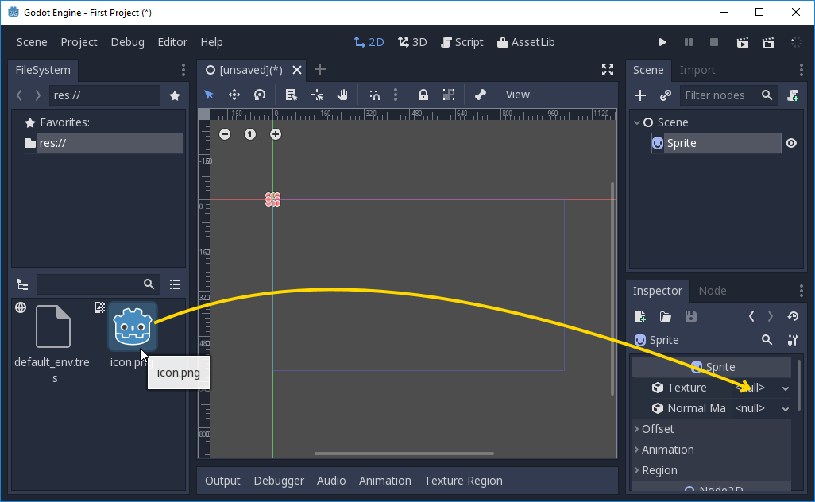The height and width of the screenshot is (502, 815).
Task: Activate the Rotate Mode tool
Action: point(260,95)
